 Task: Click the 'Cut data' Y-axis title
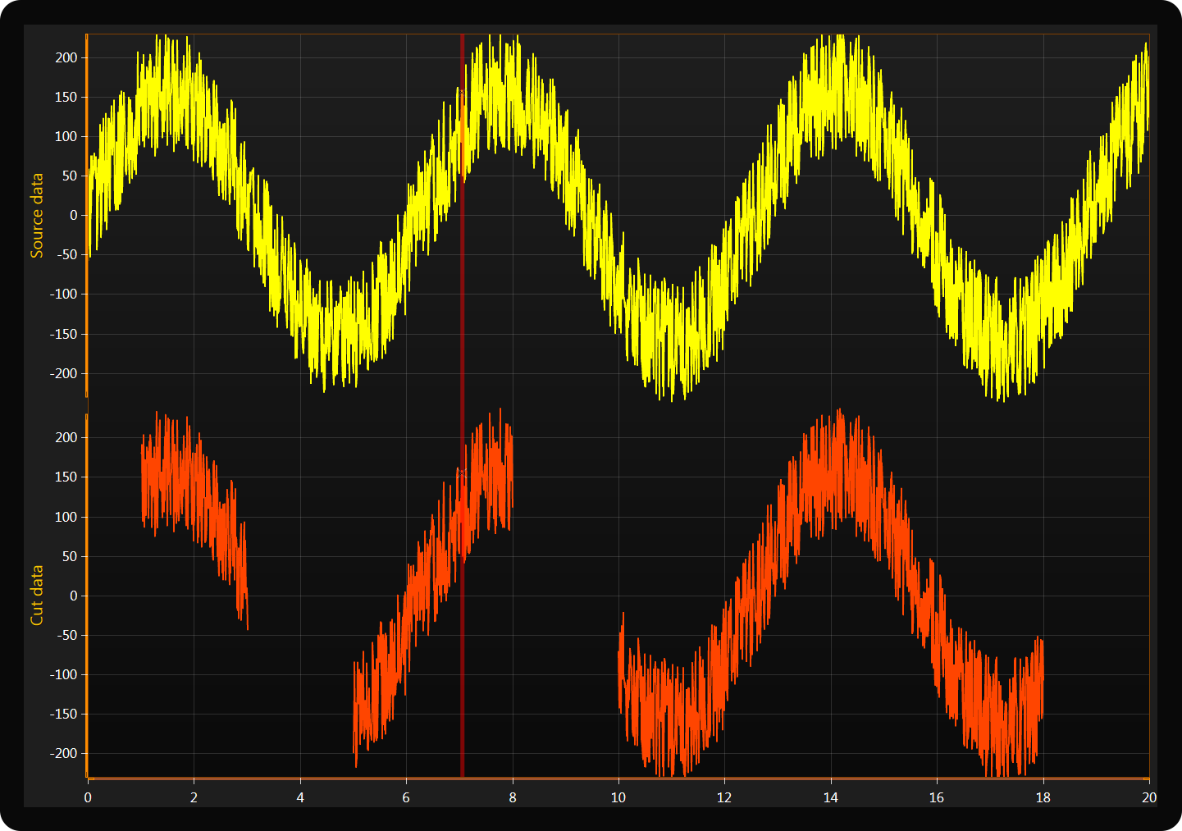(37, 595)
